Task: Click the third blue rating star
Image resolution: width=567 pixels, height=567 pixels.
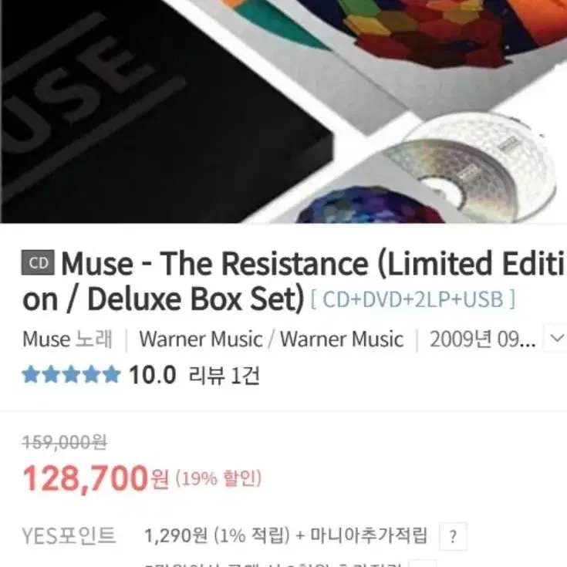Action: (x=71, y=375)
